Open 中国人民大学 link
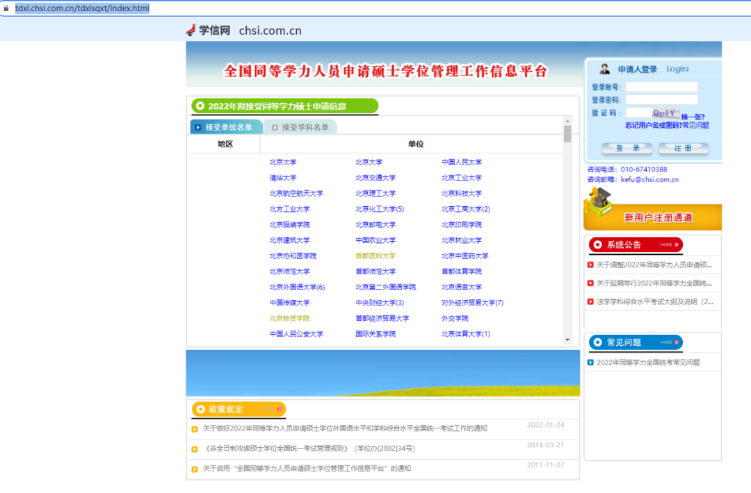Screen dimensions: 751x493 click(461, 162)
